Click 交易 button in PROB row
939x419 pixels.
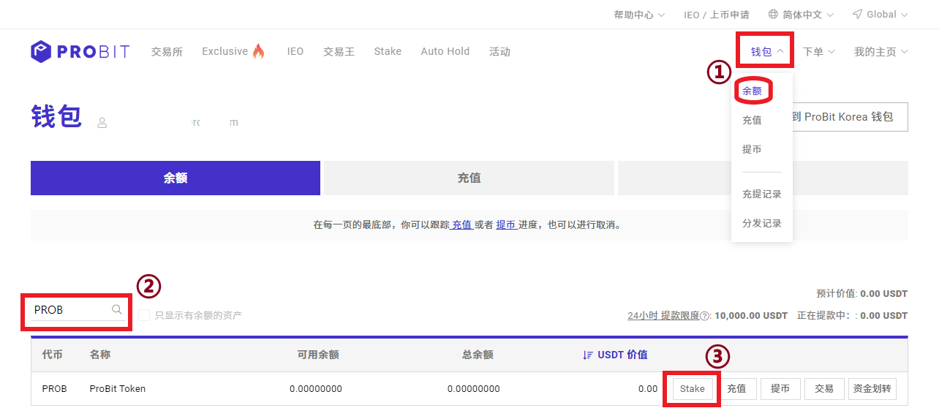point(824,388)
